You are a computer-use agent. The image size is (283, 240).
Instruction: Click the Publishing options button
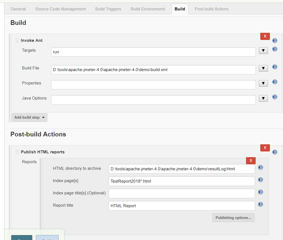click(233, 218)
